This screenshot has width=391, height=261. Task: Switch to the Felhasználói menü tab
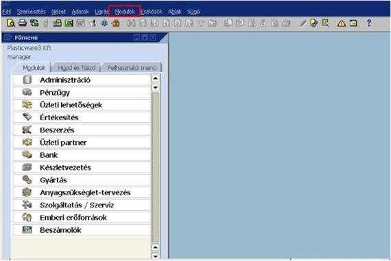point(132,68)
